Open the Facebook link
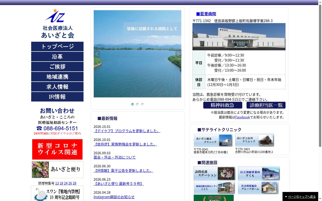The image size is (322, 201). pyautogui.click(x=243, y=117)
